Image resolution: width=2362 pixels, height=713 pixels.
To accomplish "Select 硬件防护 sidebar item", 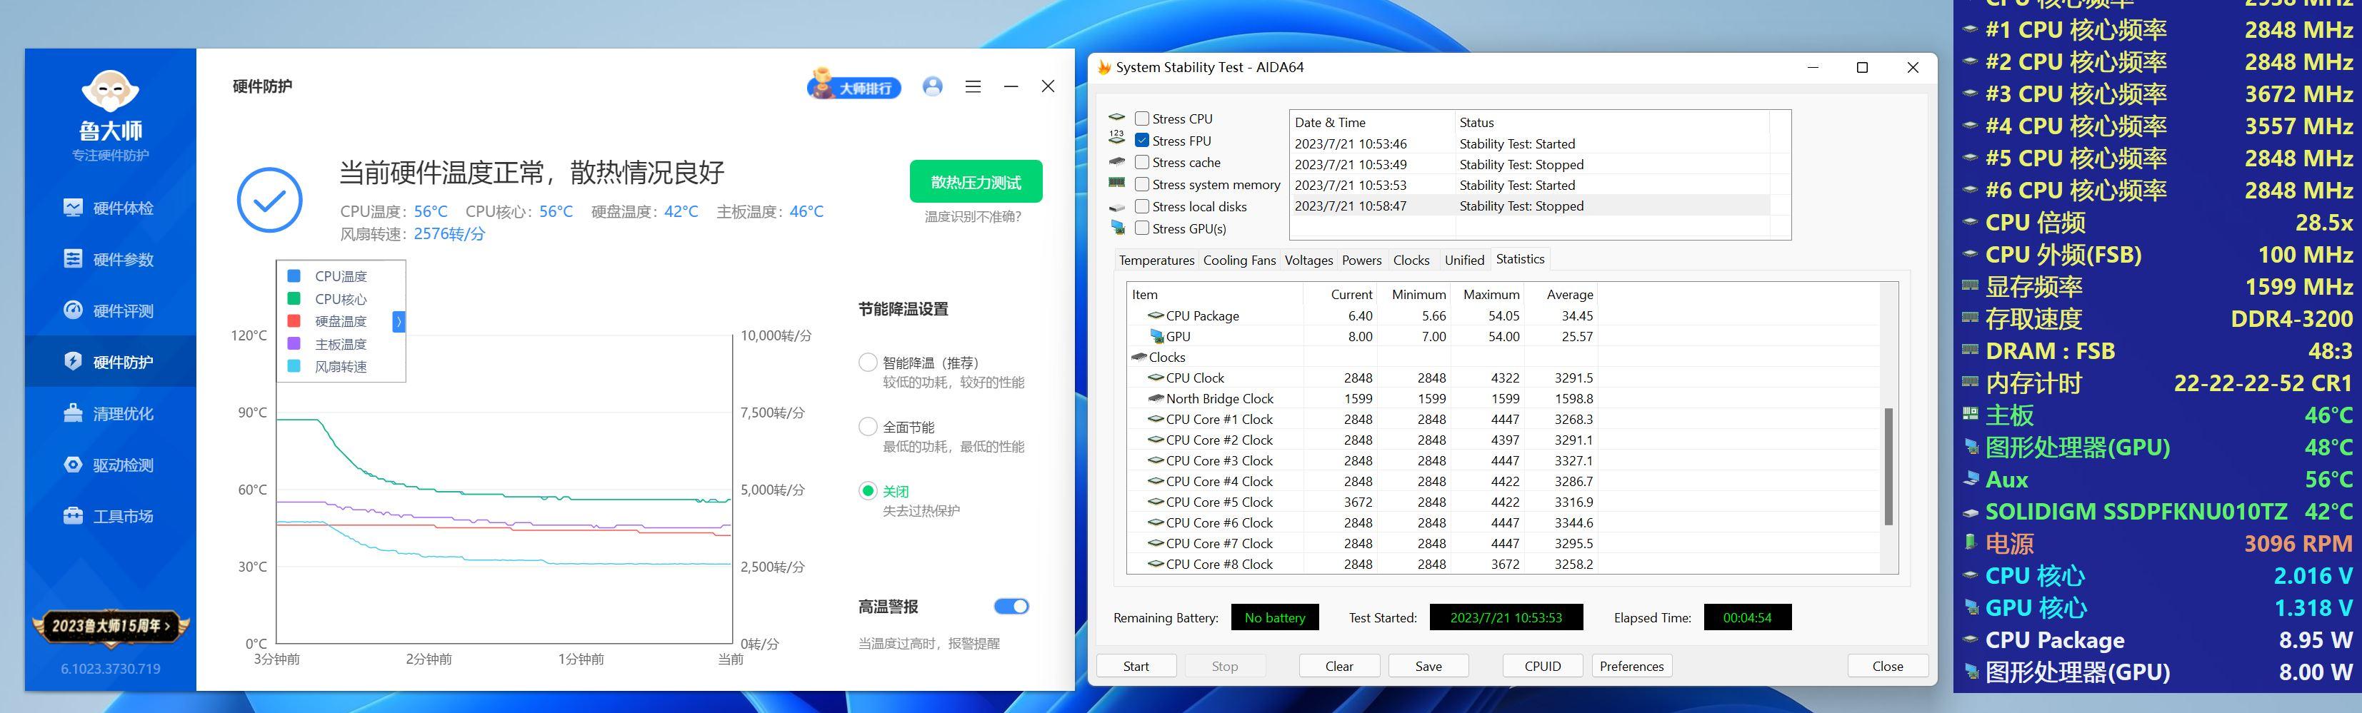I will click(x=109, y=362).
